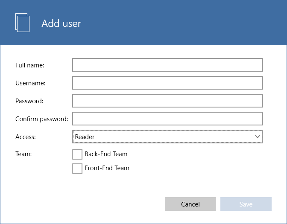Select the Username input box

point(167,83)
